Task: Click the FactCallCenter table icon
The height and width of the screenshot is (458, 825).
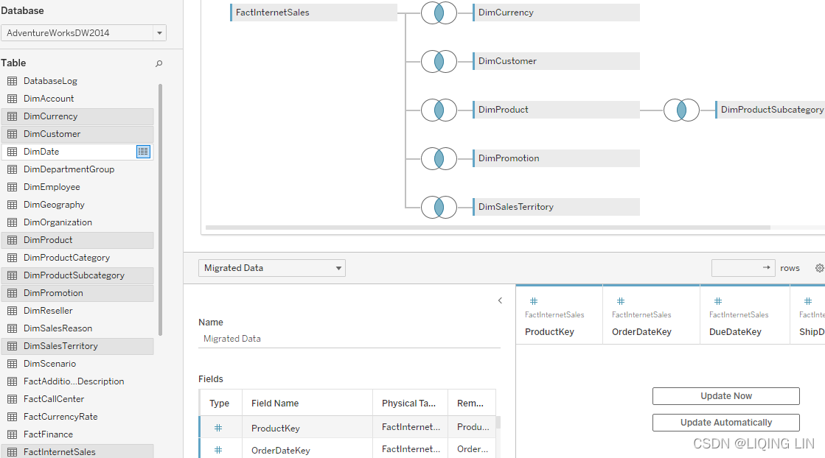Action: [x=12, y=399]
